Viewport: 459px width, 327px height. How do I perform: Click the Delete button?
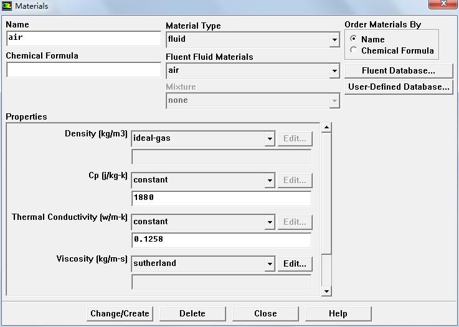(x=192, y=313)
